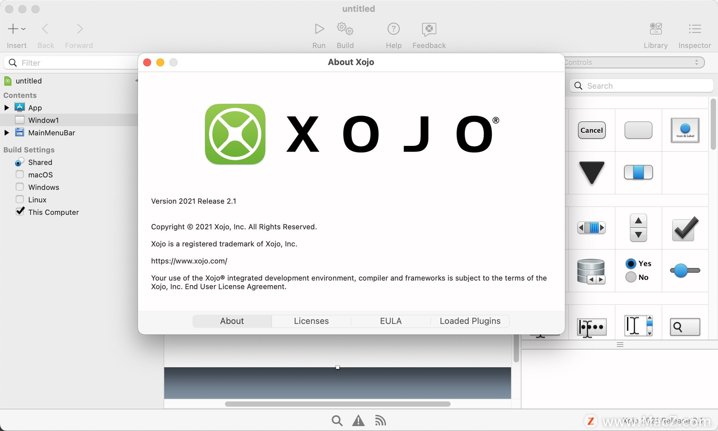Click the RSS feed icon at bottom
718x431 pixels.
pos(380,421)
